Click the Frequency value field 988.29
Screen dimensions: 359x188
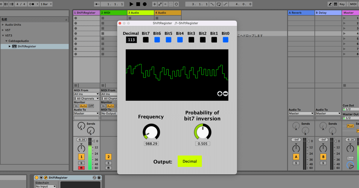click(151, 144)
